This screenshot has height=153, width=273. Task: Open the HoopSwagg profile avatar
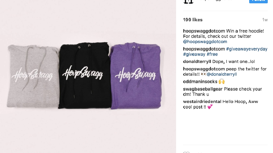(189, 2)
